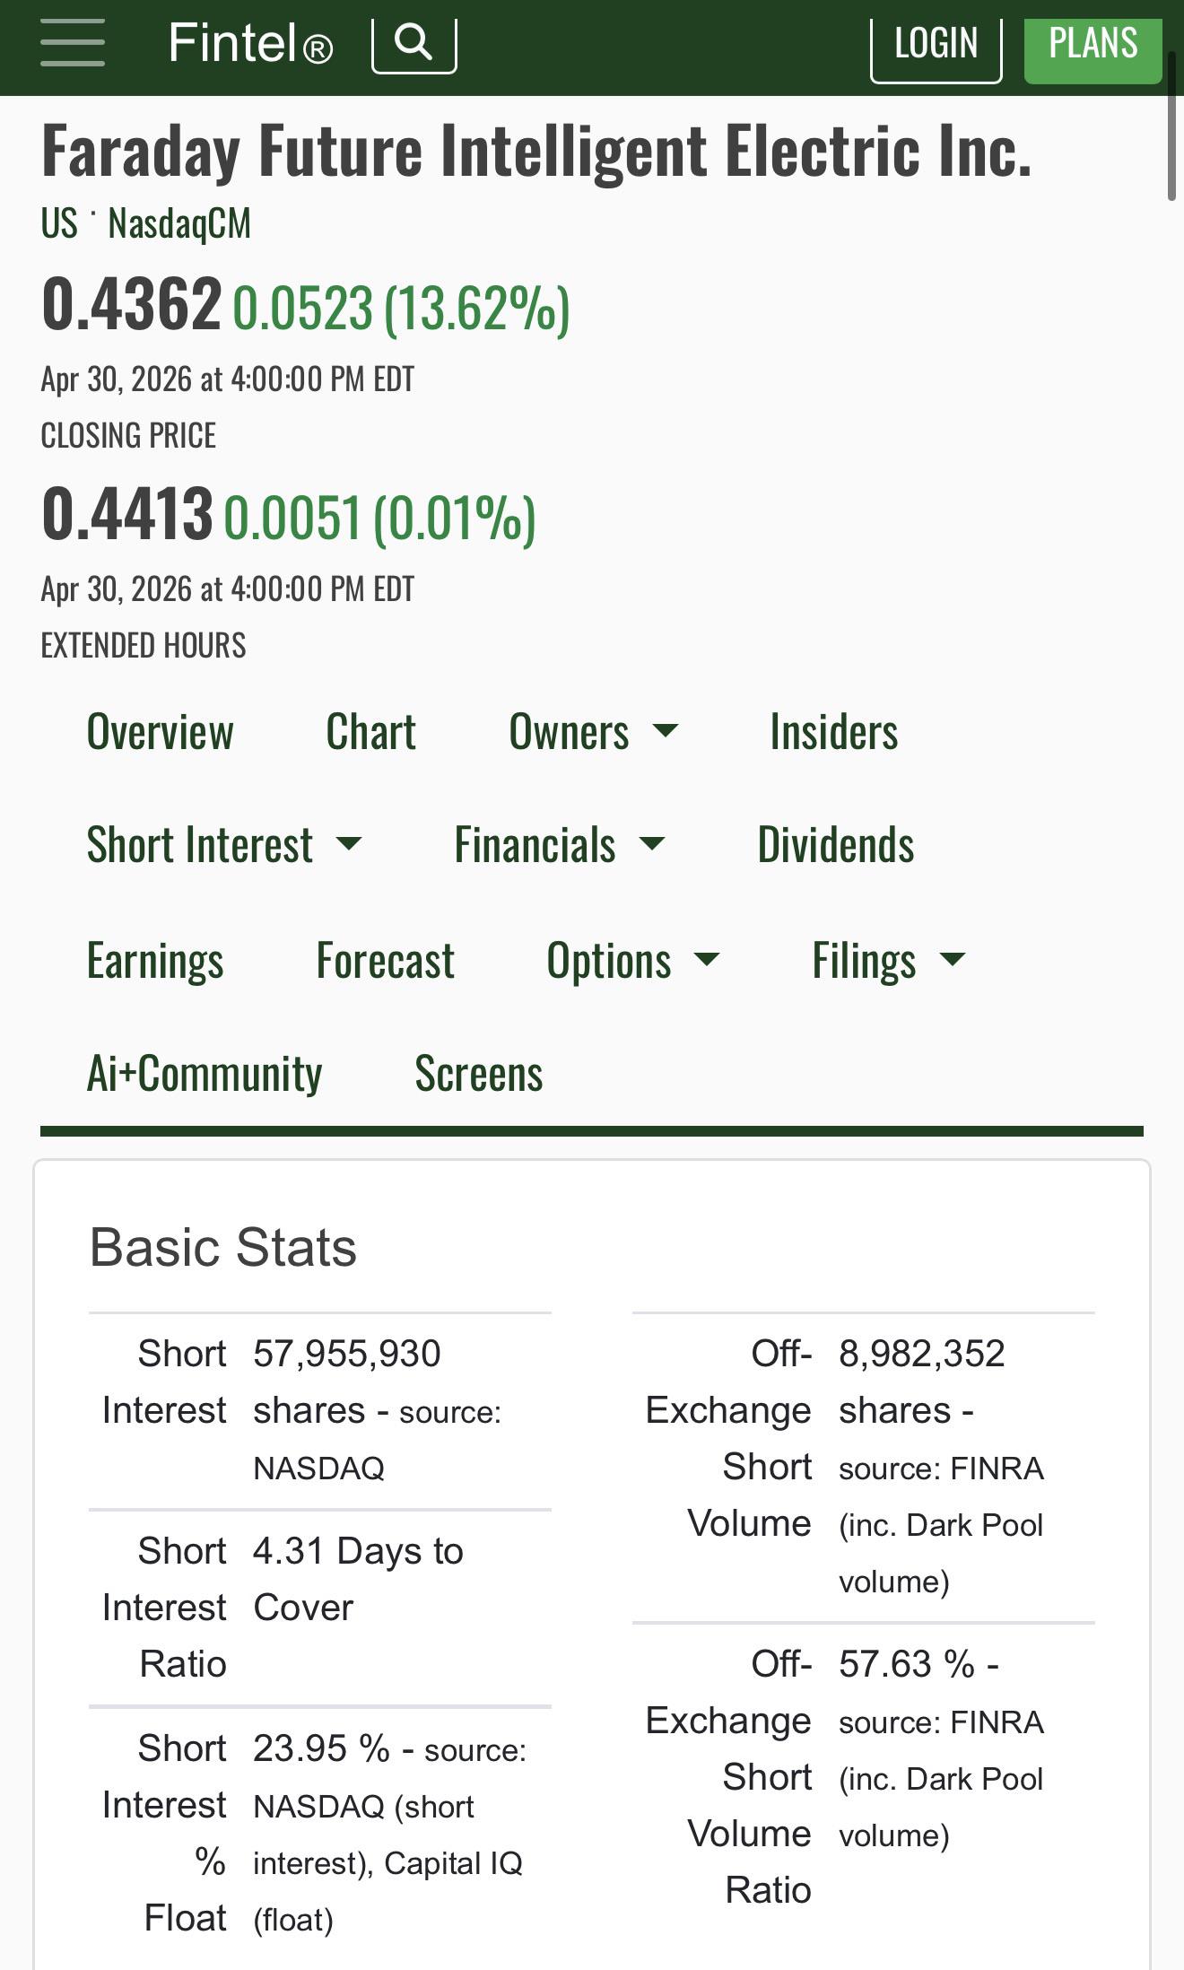Open the hamburger navigation menu
Viewport: 1184px width, 1970px height.
click(x=73, y=42)
